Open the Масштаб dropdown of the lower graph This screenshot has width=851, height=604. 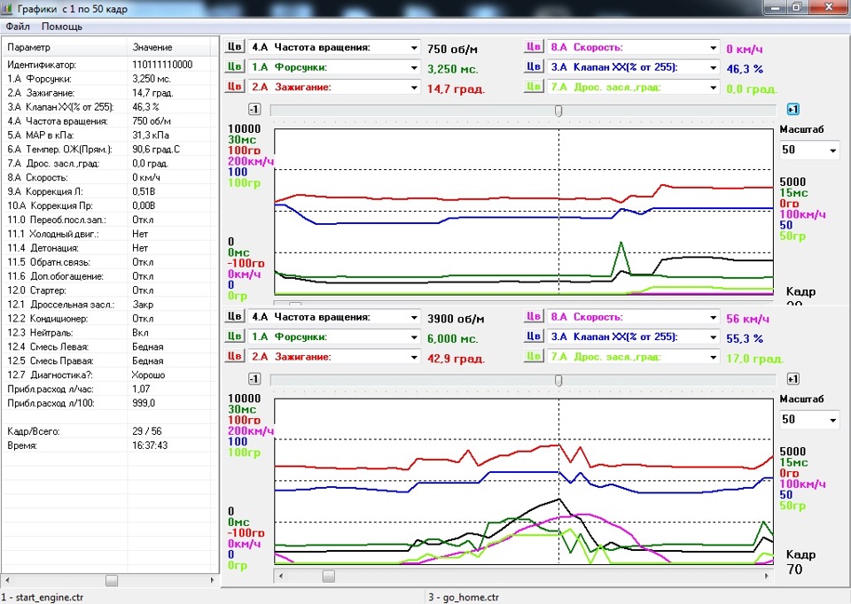point(833,420)
